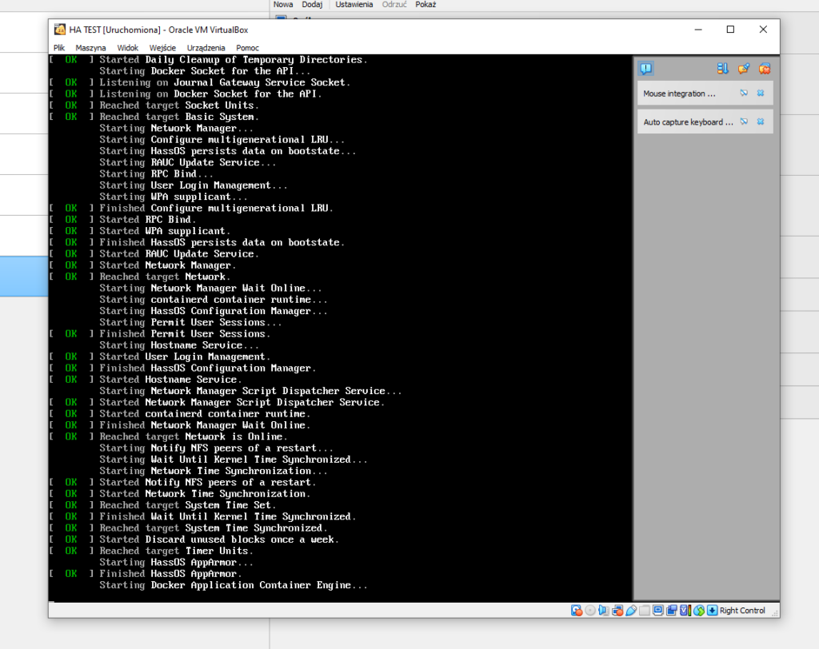Image resolution: width=819 pixels, height=649 pixels.
Task: Click Ustawienia in the background Manager toolbar
Action: click(x=354, y=5)
